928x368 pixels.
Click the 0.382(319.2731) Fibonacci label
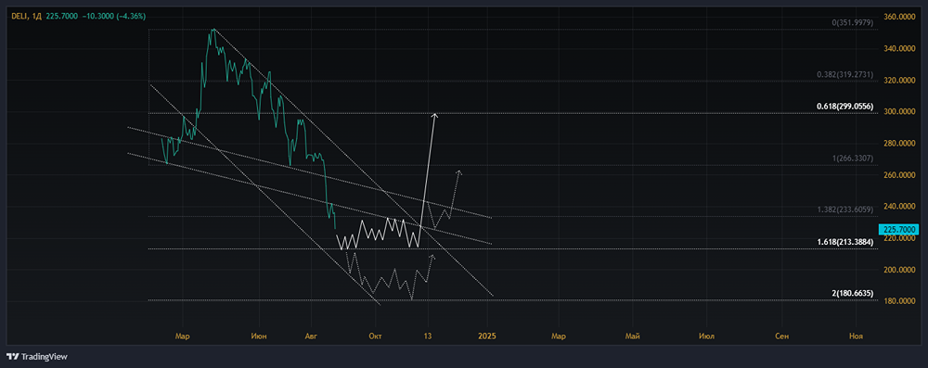844,74
